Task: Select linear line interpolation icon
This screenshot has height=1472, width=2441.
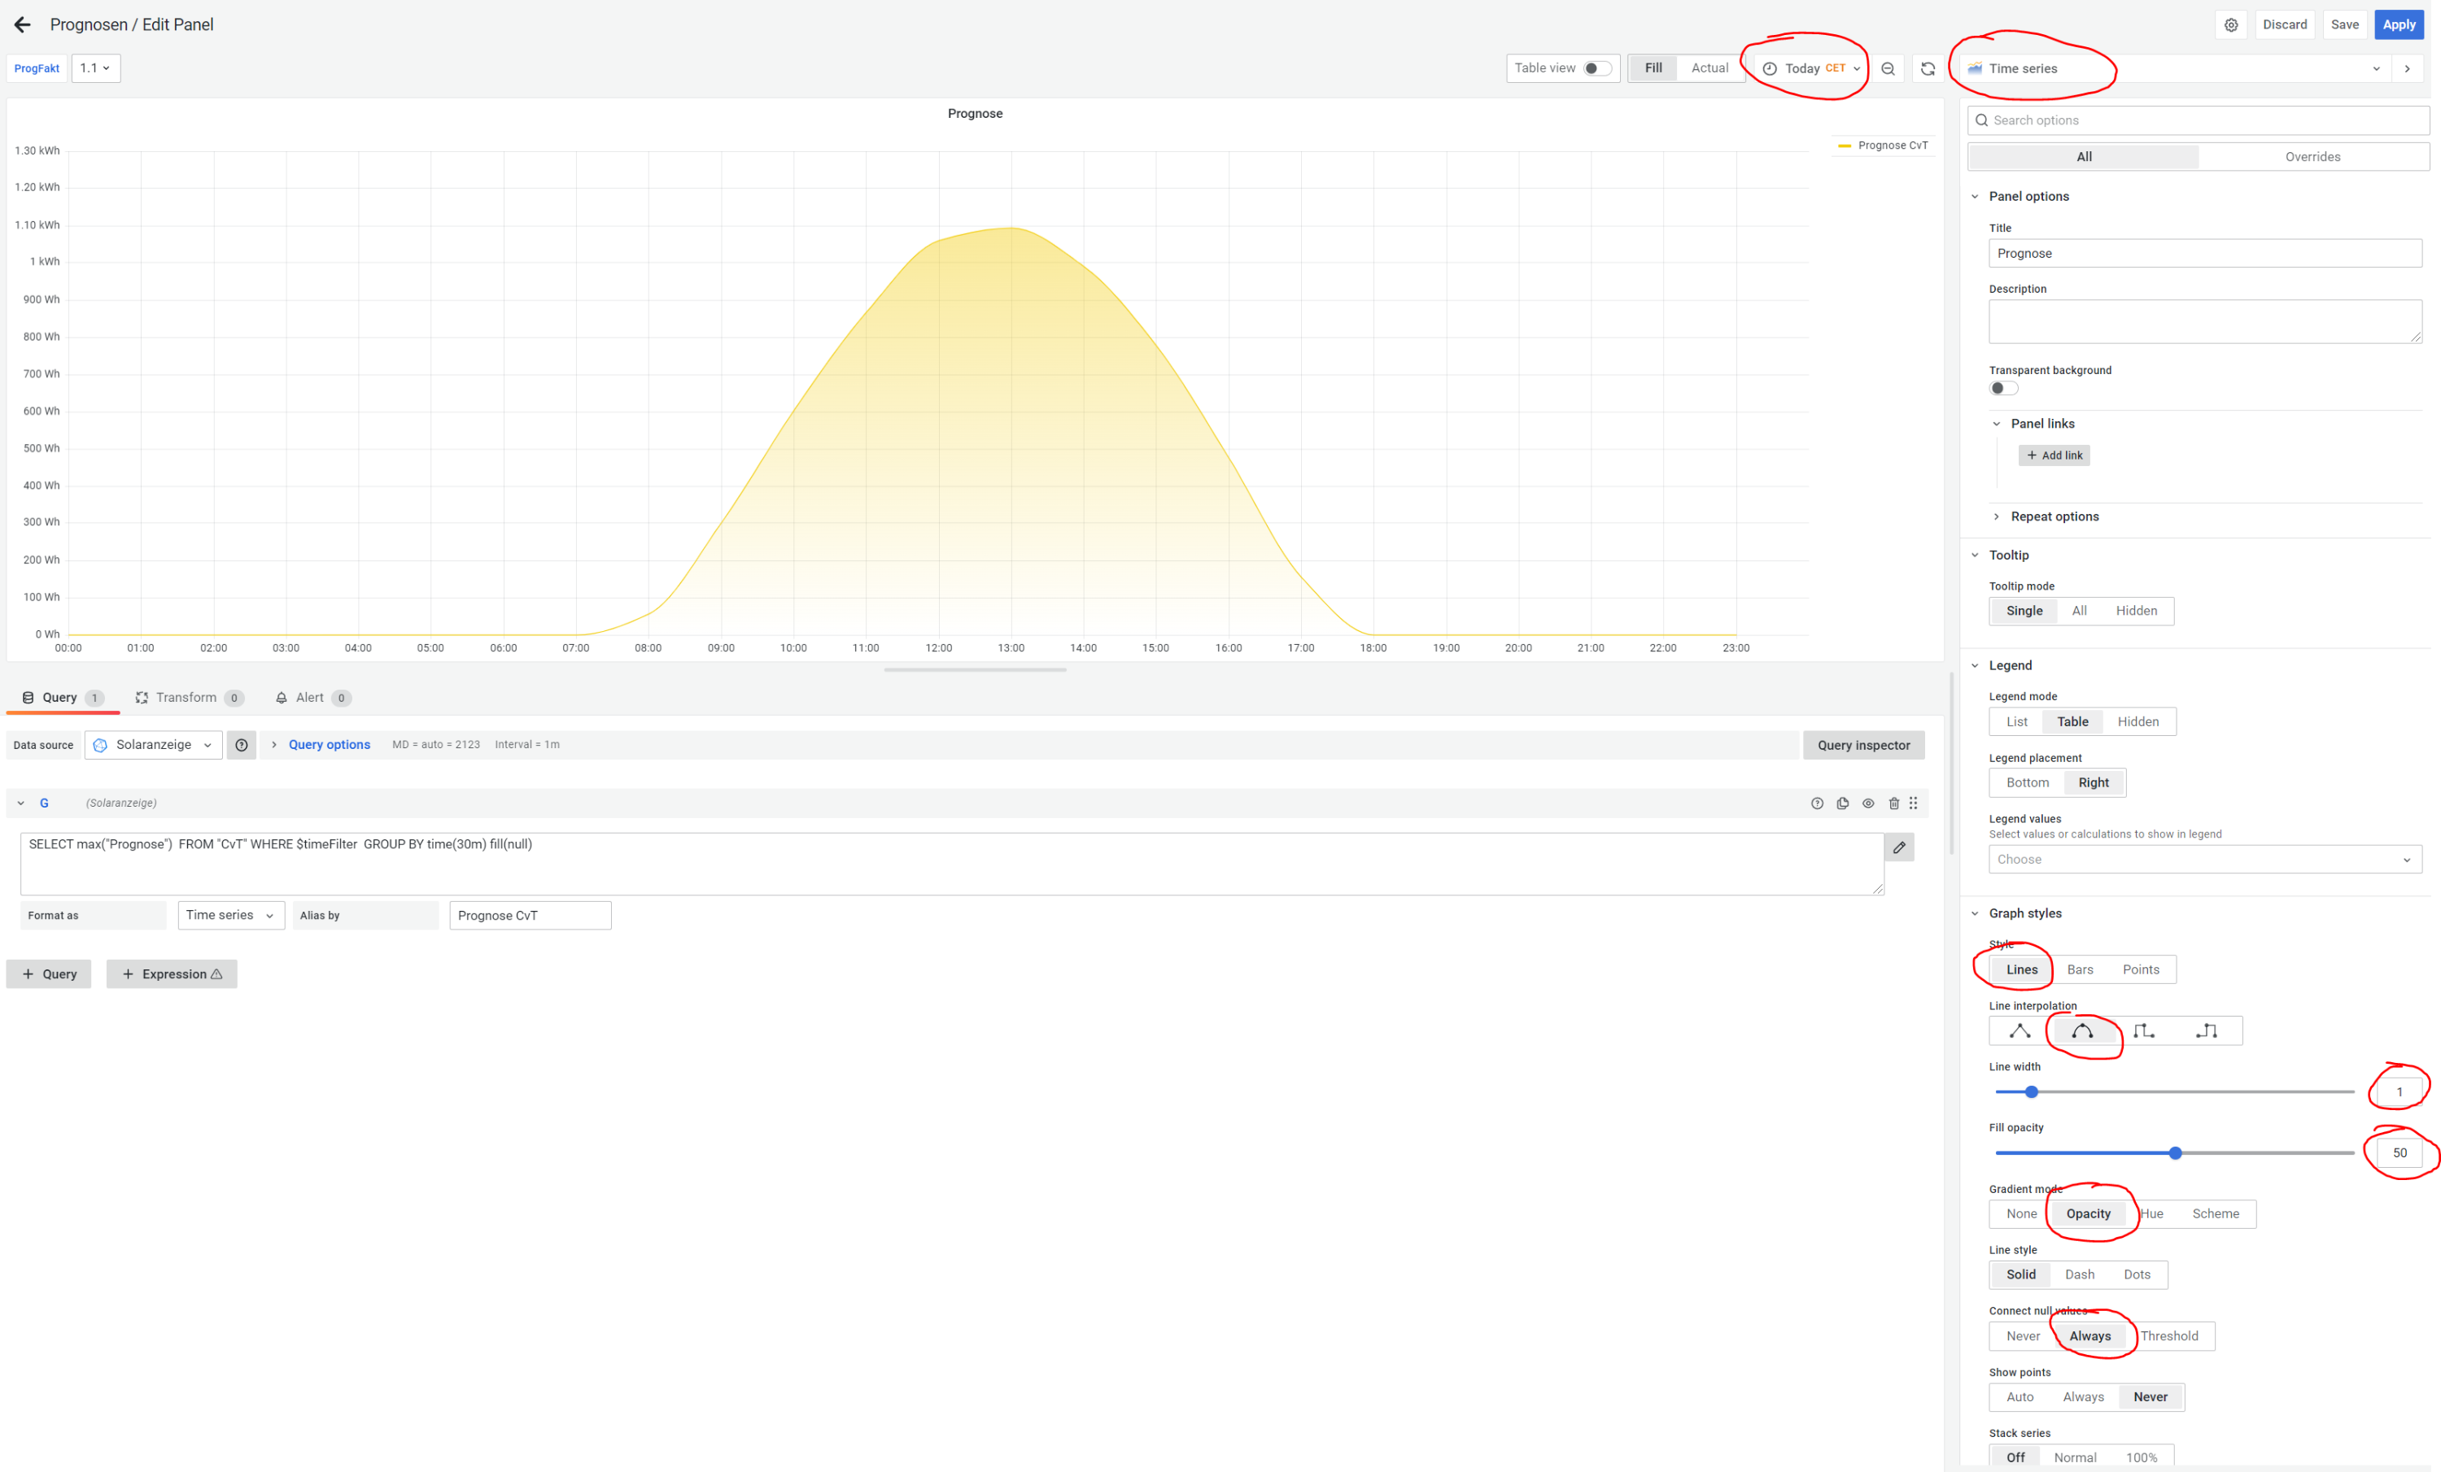Action: click(2019, 1030)
